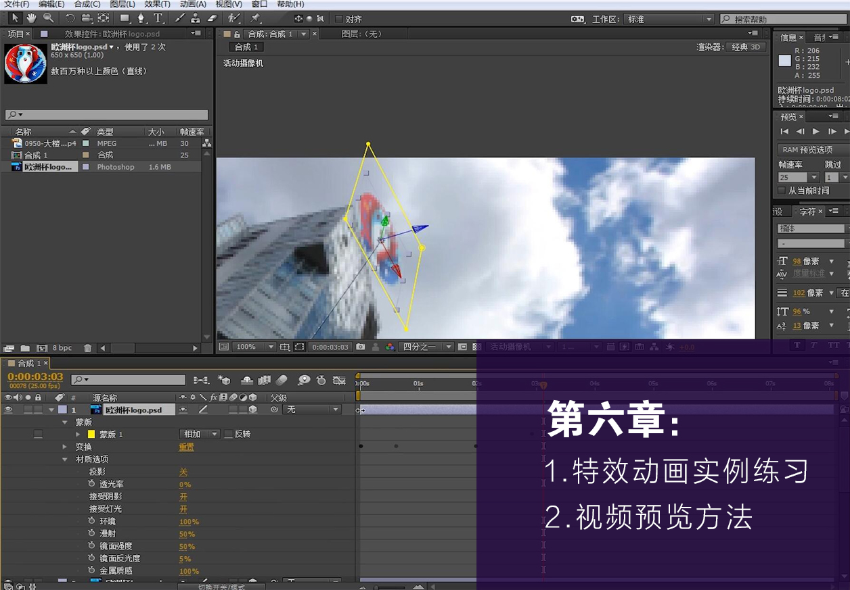Select the Unified Camera tool
The height and width of the screenshot is (590, 850).
[x=87, y=18]
